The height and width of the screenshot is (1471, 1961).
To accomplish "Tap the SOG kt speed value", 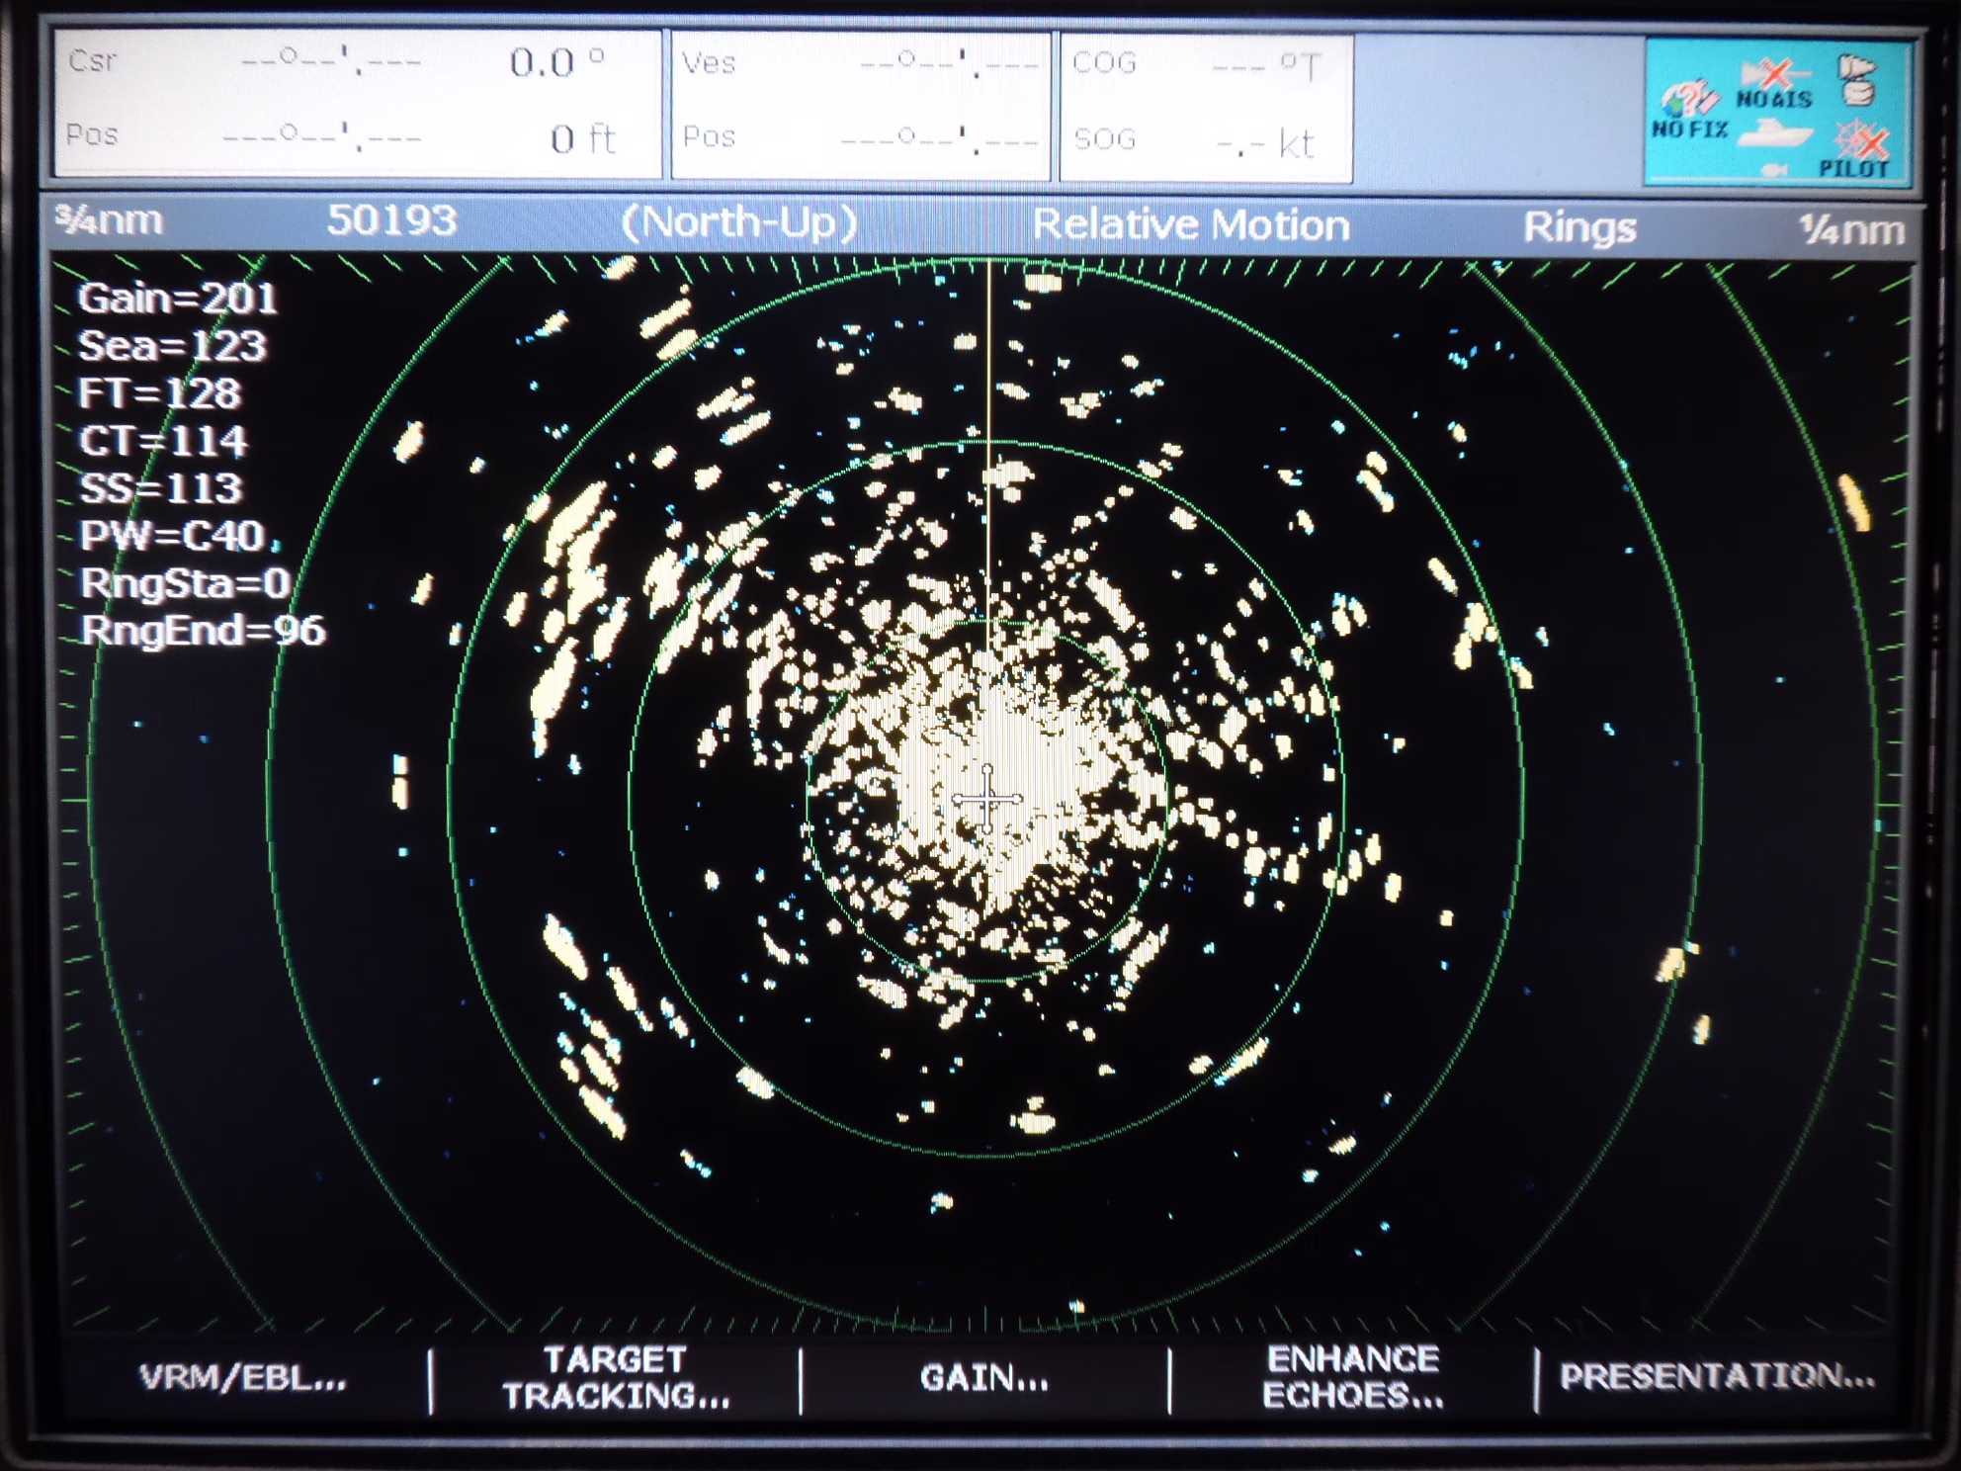I will 1265,144.
